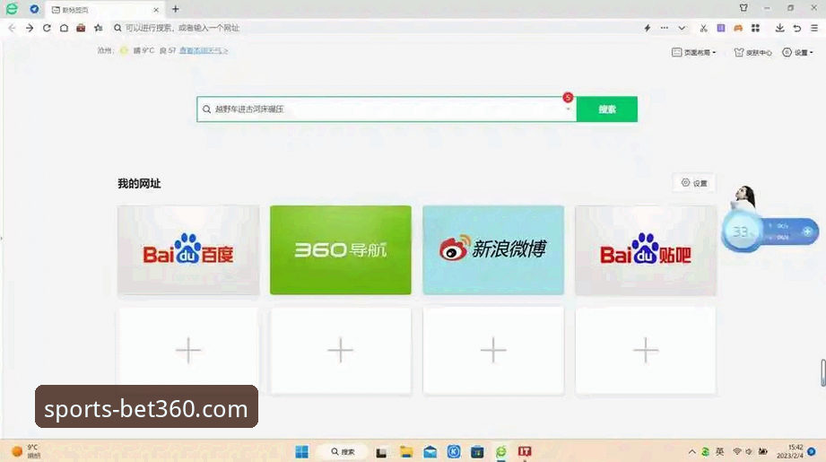The width and height of the screenshot is (826, 462).
Task: Open the red IT app on taskbar
Action: point(525,451)
